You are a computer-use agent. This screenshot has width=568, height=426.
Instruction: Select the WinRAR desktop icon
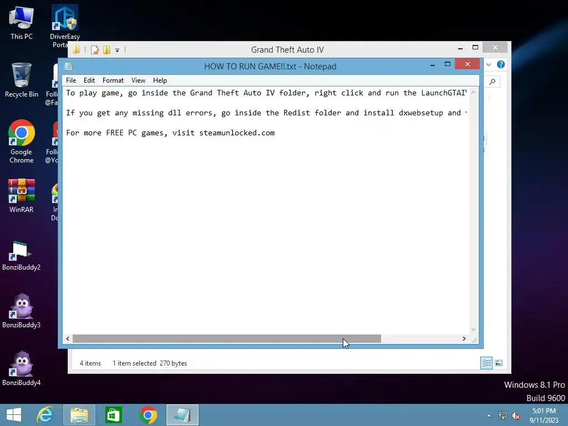(x=22, y=196)
